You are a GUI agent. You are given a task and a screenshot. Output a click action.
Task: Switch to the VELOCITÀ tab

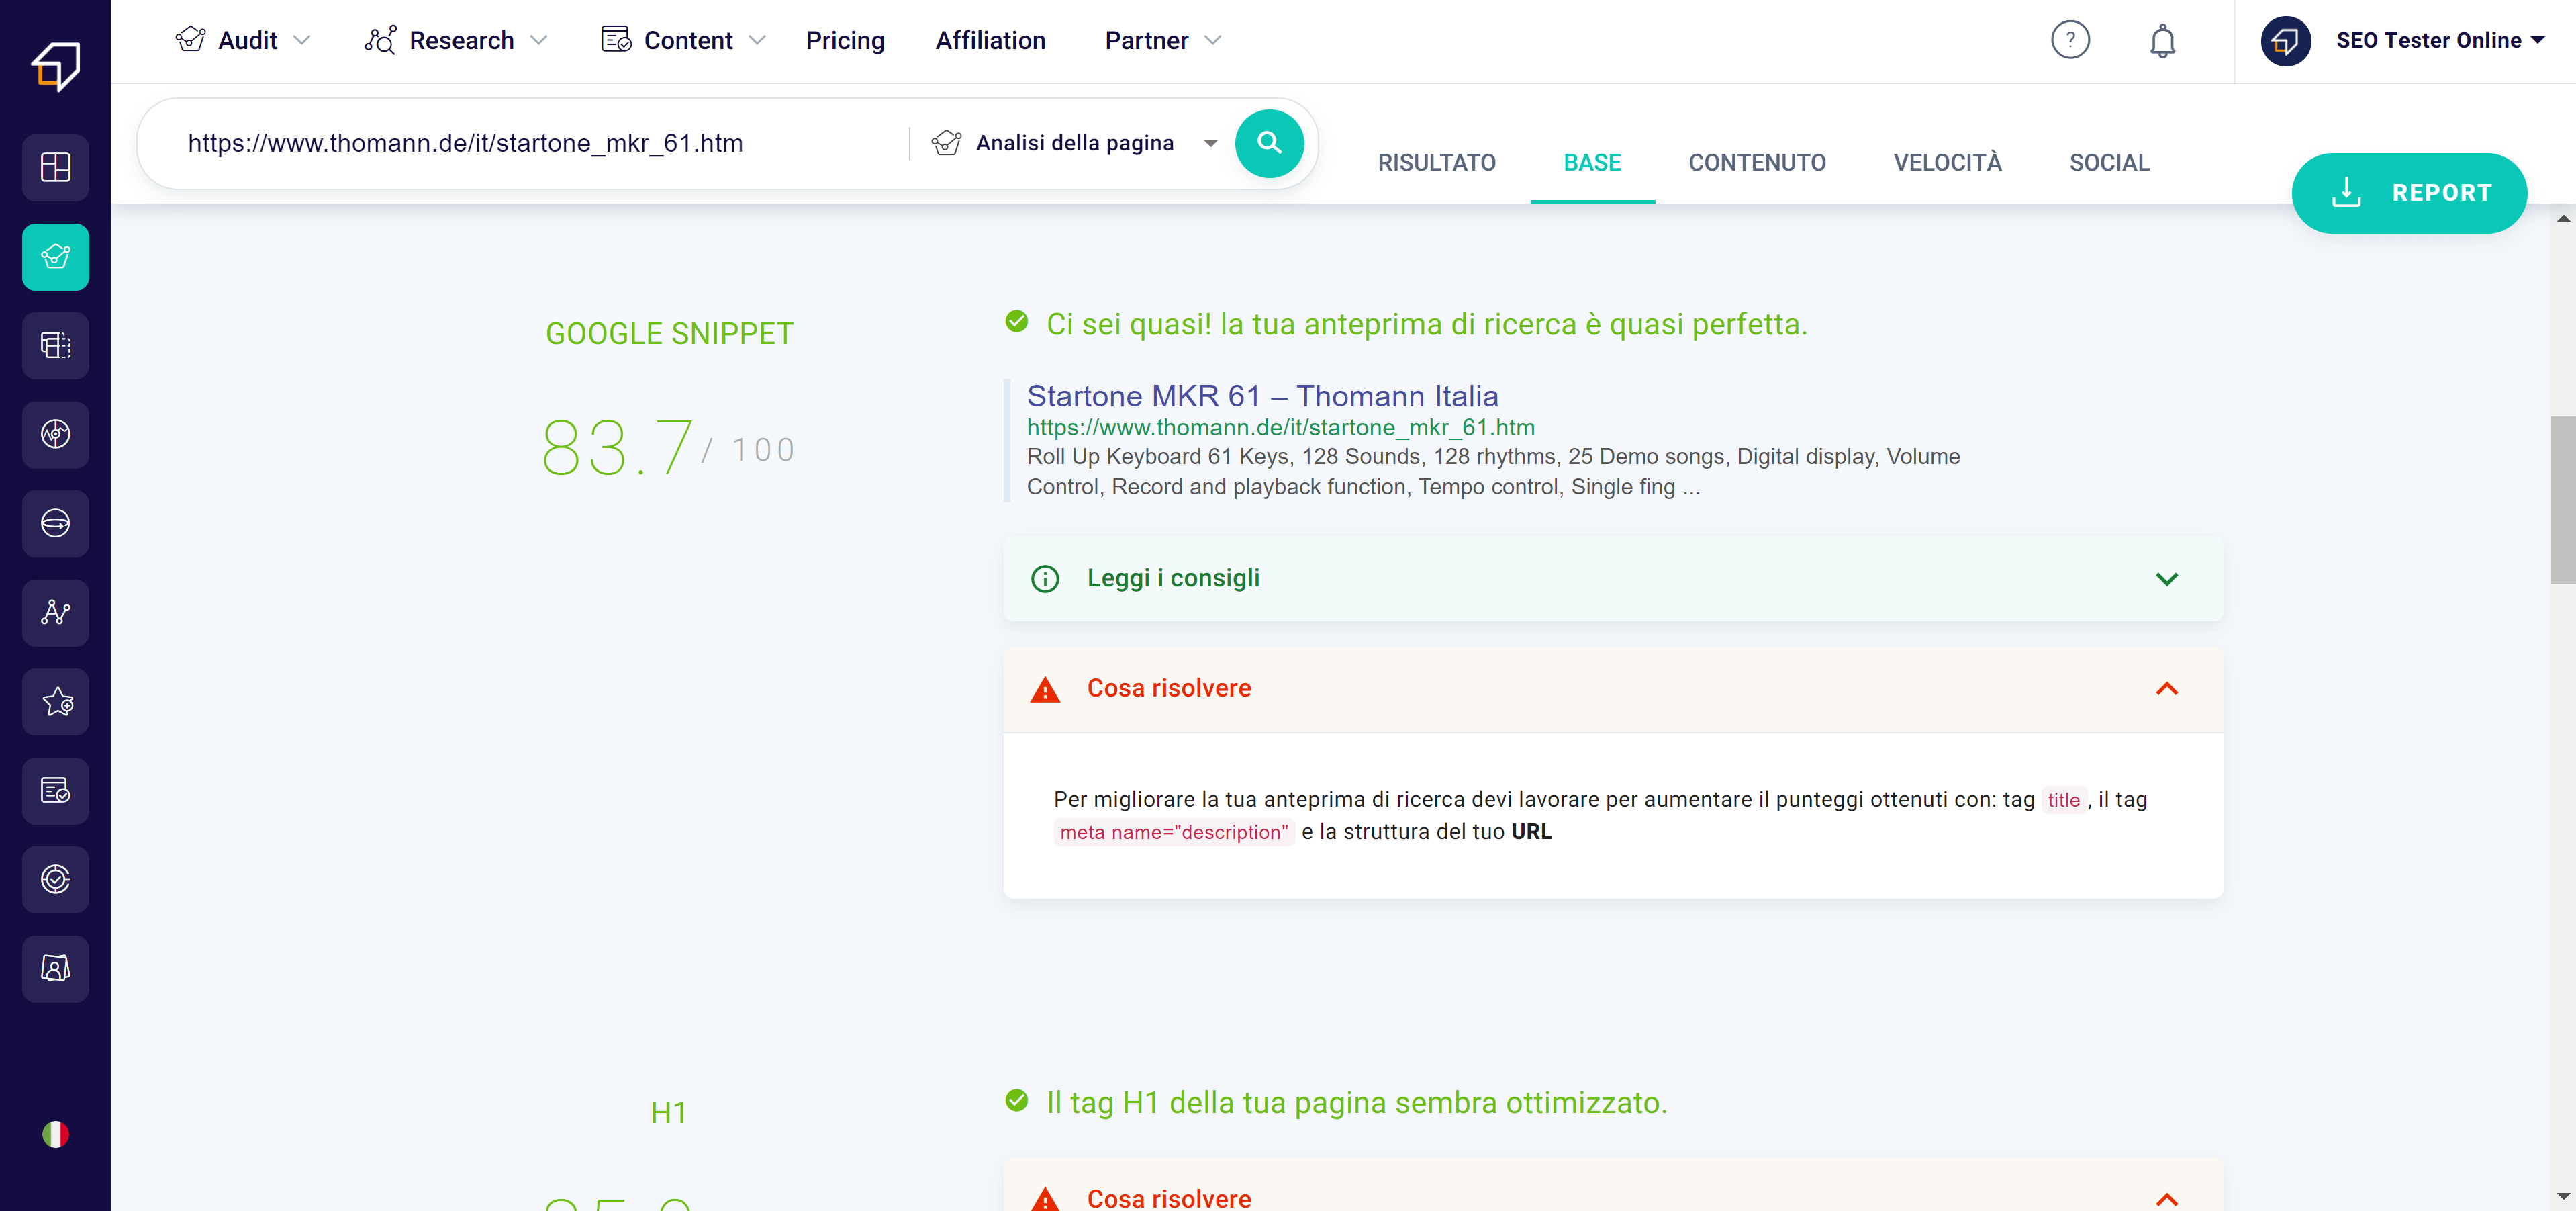(1947, 162)
